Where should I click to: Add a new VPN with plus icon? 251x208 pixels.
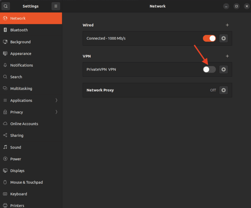pos(227,56)
